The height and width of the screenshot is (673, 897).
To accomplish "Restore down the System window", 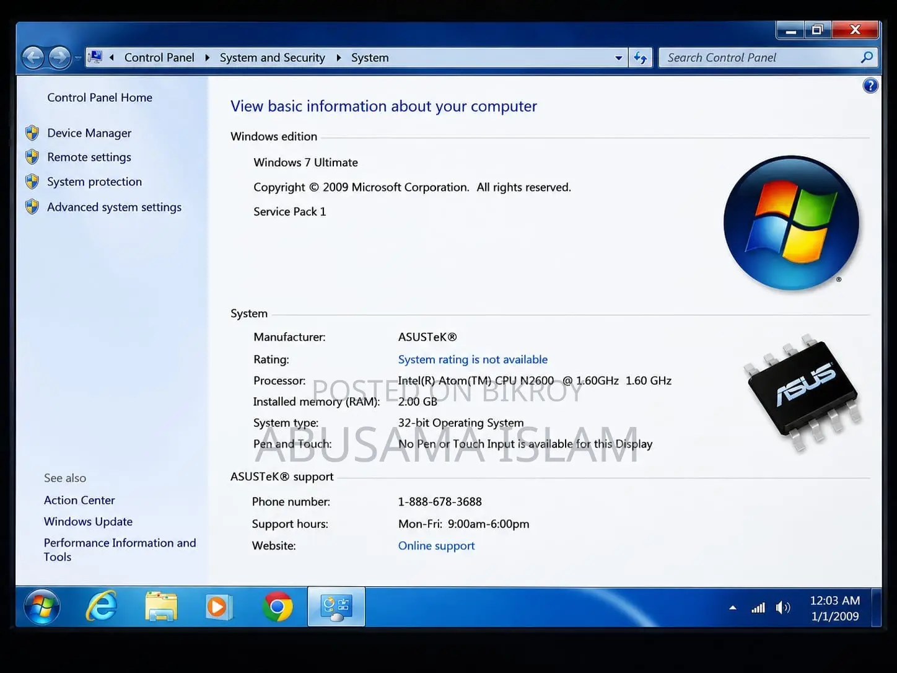I will (x=818, y=30).
